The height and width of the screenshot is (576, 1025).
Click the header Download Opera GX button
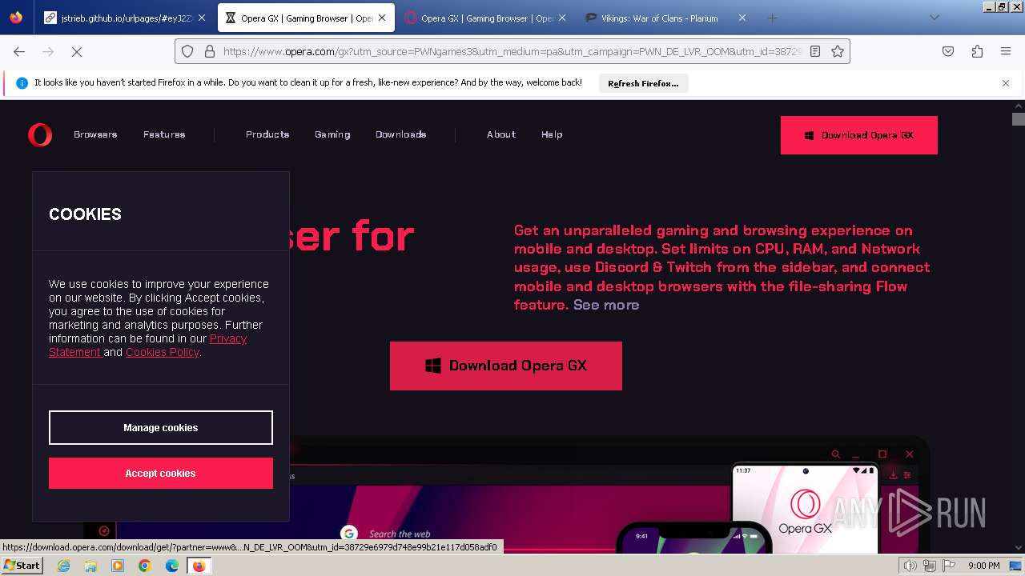click(x=859, y=135)
